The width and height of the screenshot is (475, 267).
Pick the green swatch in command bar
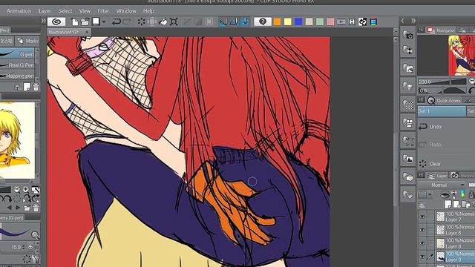pos(320,22)
